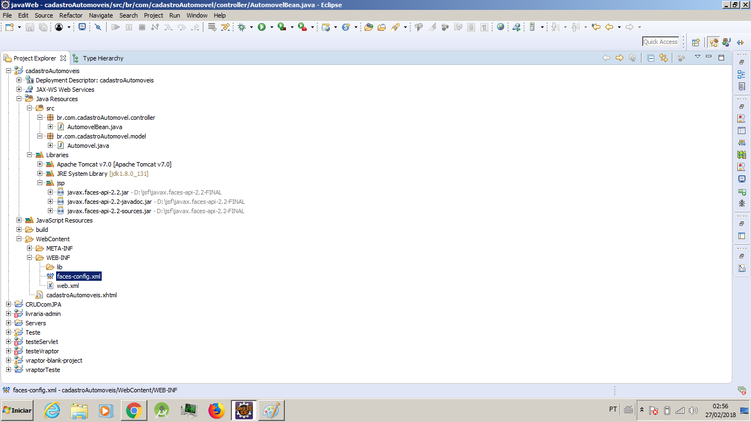
Task: Click the Back navigation arrow in toolbar
Action: 609,27
